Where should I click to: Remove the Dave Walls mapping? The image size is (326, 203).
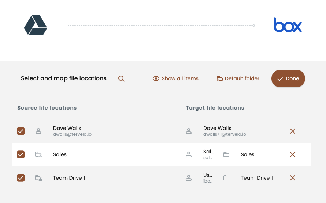coord(292,131)
